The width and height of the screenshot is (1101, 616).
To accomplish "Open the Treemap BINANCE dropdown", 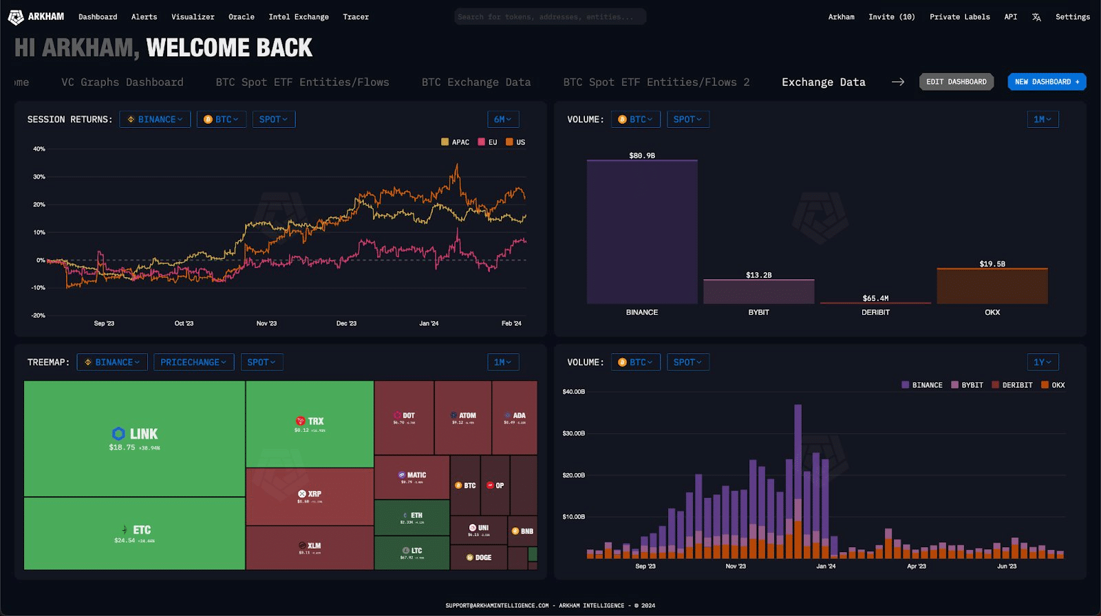I will [x=112, y=362].
